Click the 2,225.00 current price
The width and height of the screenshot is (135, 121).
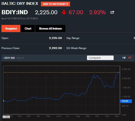[46, 12]
